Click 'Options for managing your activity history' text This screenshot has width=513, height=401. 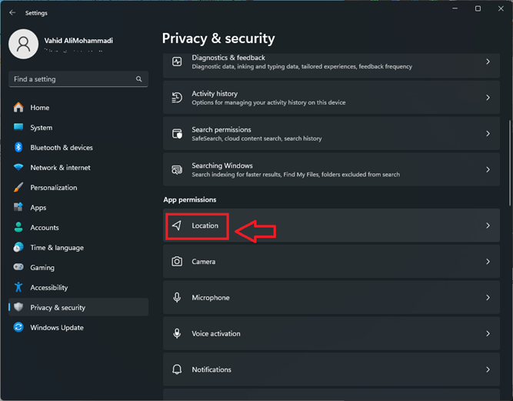[x=268, y=102]
